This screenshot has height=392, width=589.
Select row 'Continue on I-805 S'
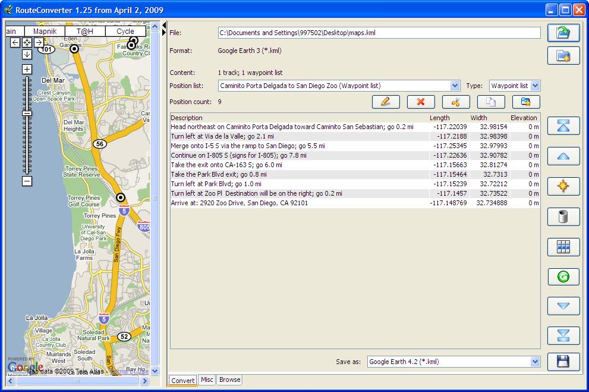coord(355,155)
